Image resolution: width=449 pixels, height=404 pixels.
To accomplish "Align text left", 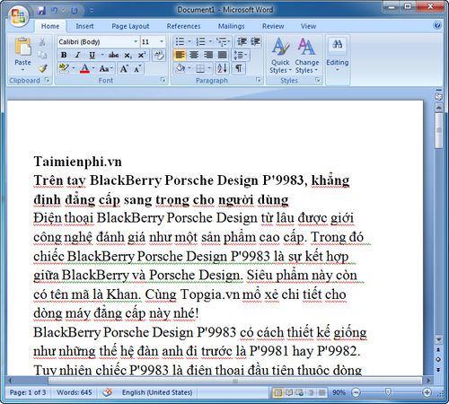I will click(180, 55).
